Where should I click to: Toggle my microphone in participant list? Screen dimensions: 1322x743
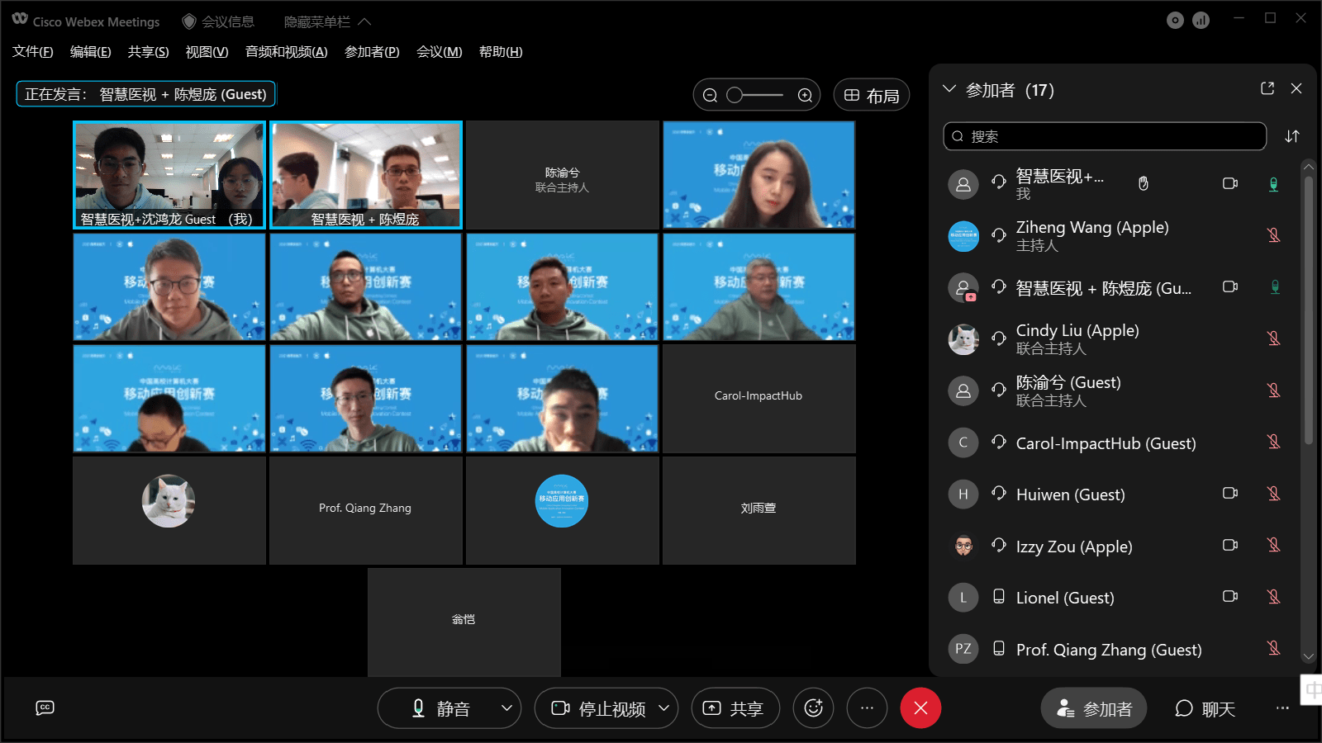click(x=1274, y=183)
